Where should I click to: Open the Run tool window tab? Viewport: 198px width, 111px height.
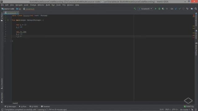[23, 106]
